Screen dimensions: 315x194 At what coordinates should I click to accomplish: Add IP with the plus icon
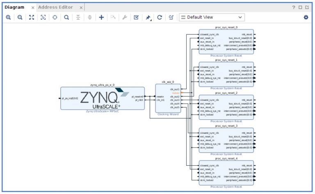point(101,18)
